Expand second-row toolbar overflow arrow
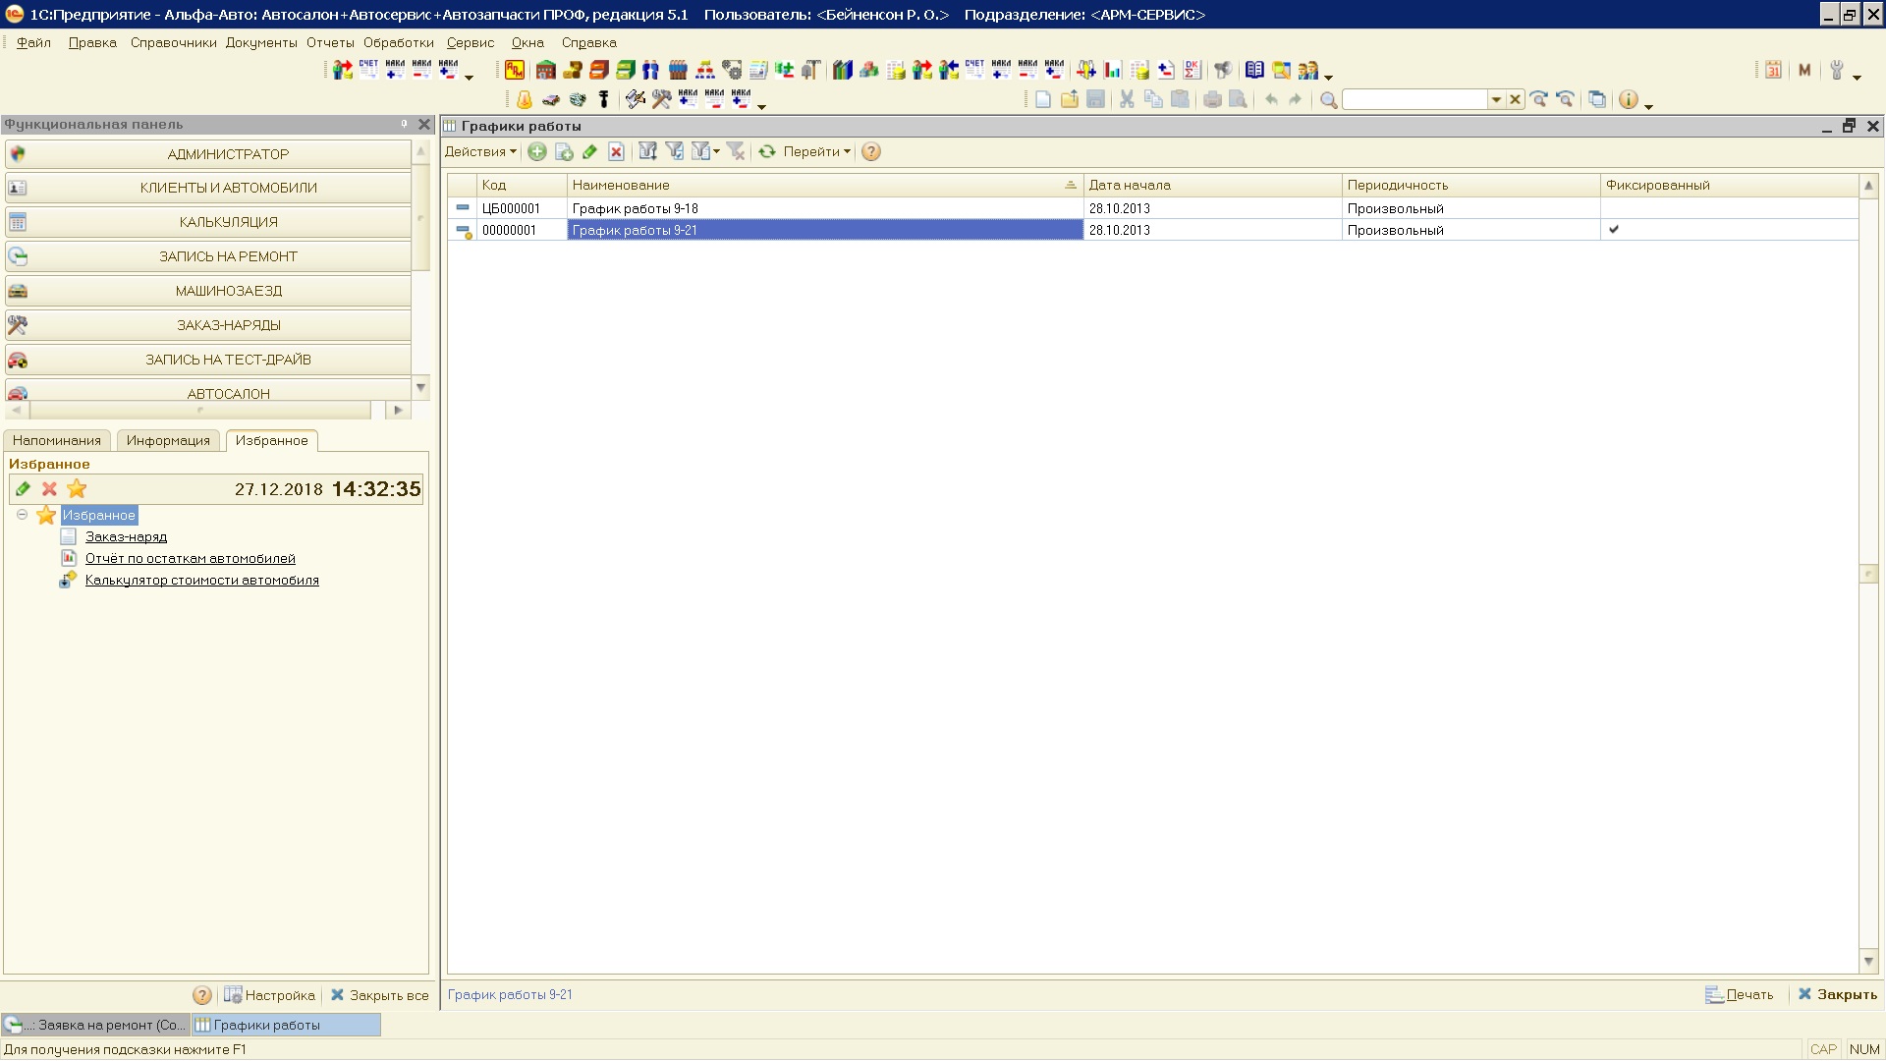This screenshot has width=1886, height=1061. (761, 106)
